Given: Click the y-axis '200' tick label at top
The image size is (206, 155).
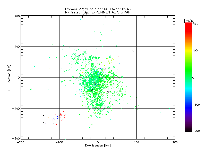Looking at the screenshot, I should click(x=17, y=16).
